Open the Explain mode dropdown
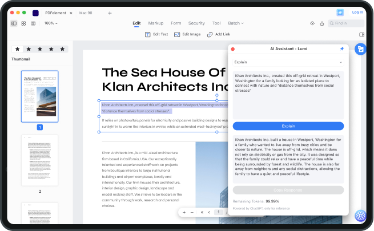Image resolution: width=374 pixels, height=231 pixels. tap(288, 62)
